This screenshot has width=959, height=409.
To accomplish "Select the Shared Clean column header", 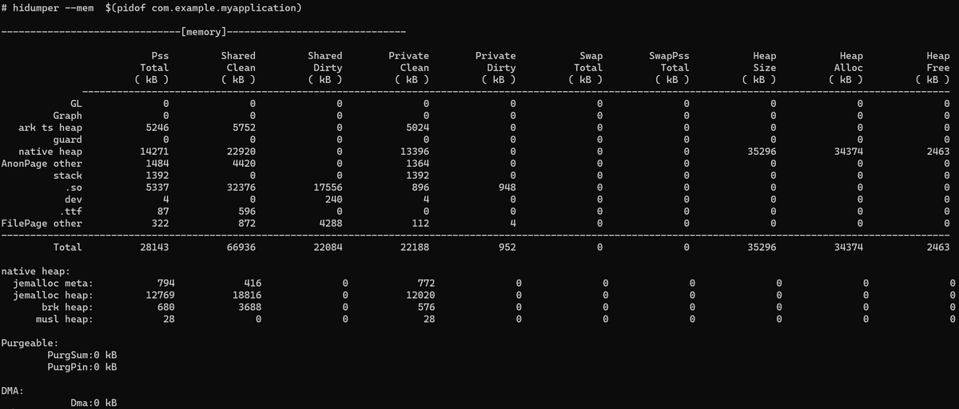I will [x=238, y=68].
